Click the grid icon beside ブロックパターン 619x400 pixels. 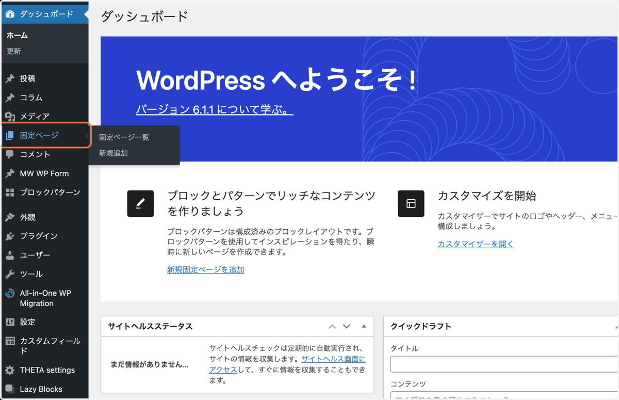tap(10, 193)
